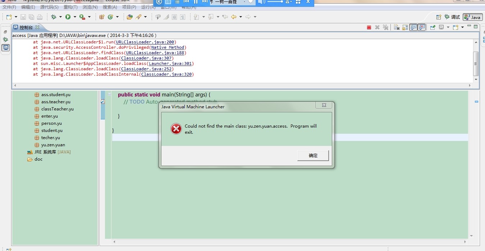Screen dimensions: 485x251
Task: Open the Run button dropdown arrow
Action: pos(75,17)
